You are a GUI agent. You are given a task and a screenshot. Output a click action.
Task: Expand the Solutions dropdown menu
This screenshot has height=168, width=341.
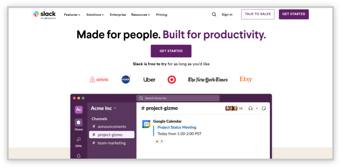point(95,15)
